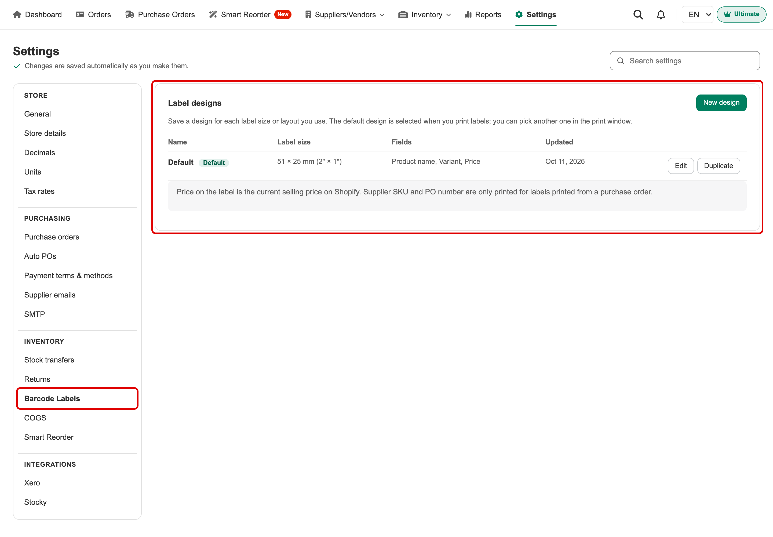This screenshot has height=537, width=773.
Task: Duplicate the Default label design
Action: coord(719,166)
